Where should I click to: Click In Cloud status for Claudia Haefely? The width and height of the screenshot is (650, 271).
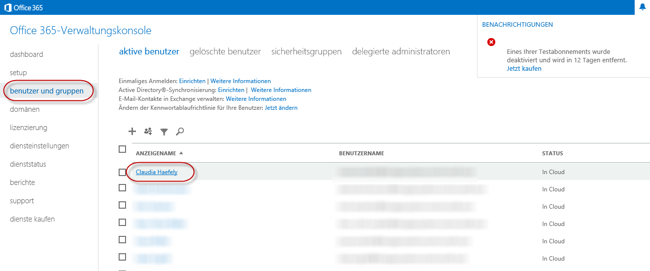(x=553, y=172)
